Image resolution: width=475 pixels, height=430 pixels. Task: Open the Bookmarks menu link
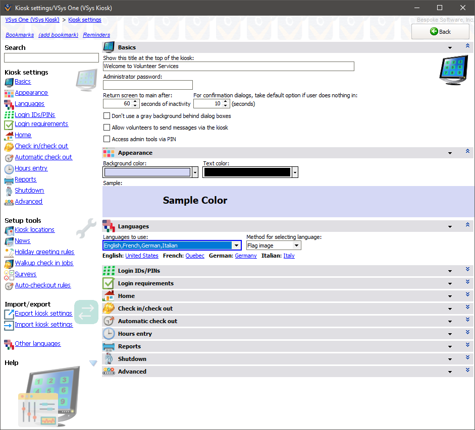(20, 35)
